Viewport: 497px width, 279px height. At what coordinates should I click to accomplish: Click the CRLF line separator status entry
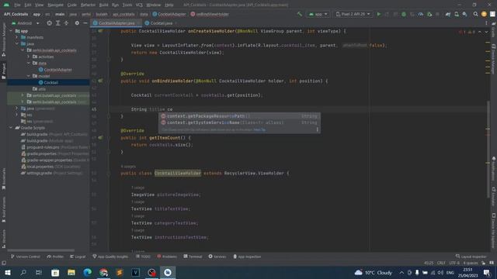tap(441, 263)
